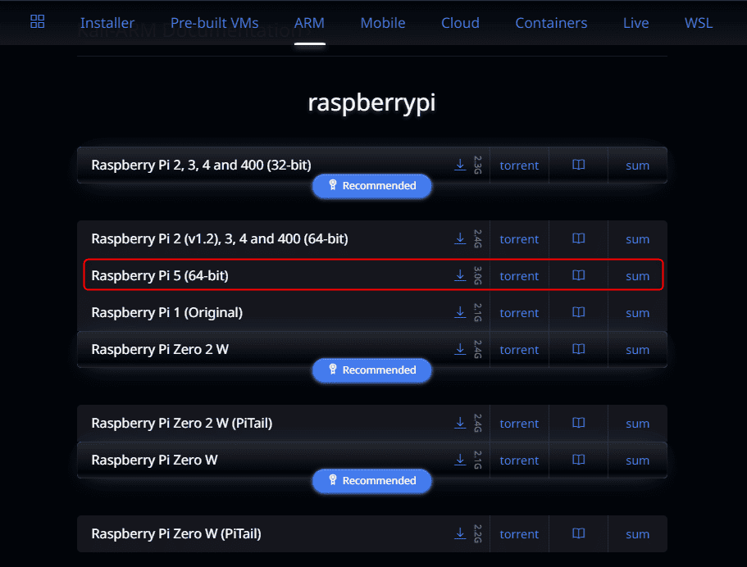Click the 'raspberrypi' section heading
The height and width of the screenshot is (567, 747).
pyautogui.click(x=371, y=103)
